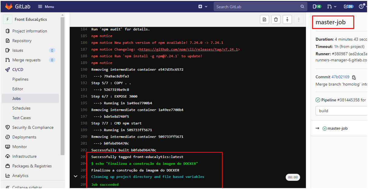Click the Security shield icon
The width and height of the screenshot is (368, 189).
[x=8, y=128]
